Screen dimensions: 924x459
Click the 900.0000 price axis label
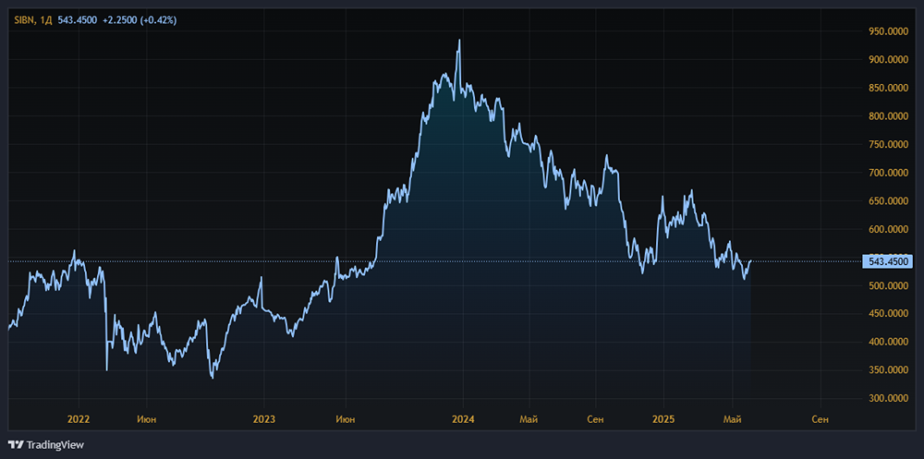pyautogui.click(x=890, y=59)
